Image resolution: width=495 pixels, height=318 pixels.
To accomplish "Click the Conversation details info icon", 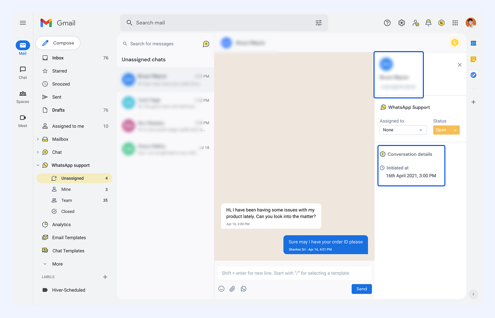I will tap(383, 154).
